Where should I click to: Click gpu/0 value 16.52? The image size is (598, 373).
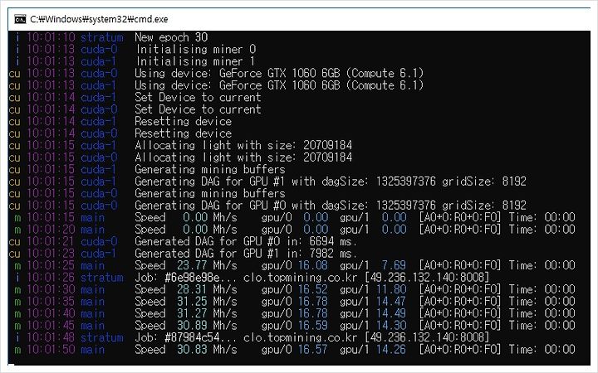pyautogui.click(x=313, y=289)
